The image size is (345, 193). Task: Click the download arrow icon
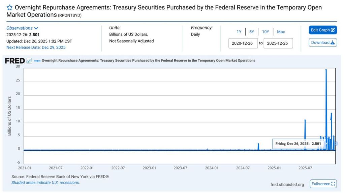pyautogui.click(x=333, y=43)
